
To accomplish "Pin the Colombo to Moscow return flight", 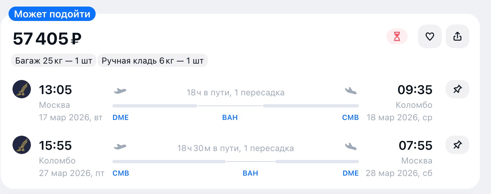I will (457, 145).
